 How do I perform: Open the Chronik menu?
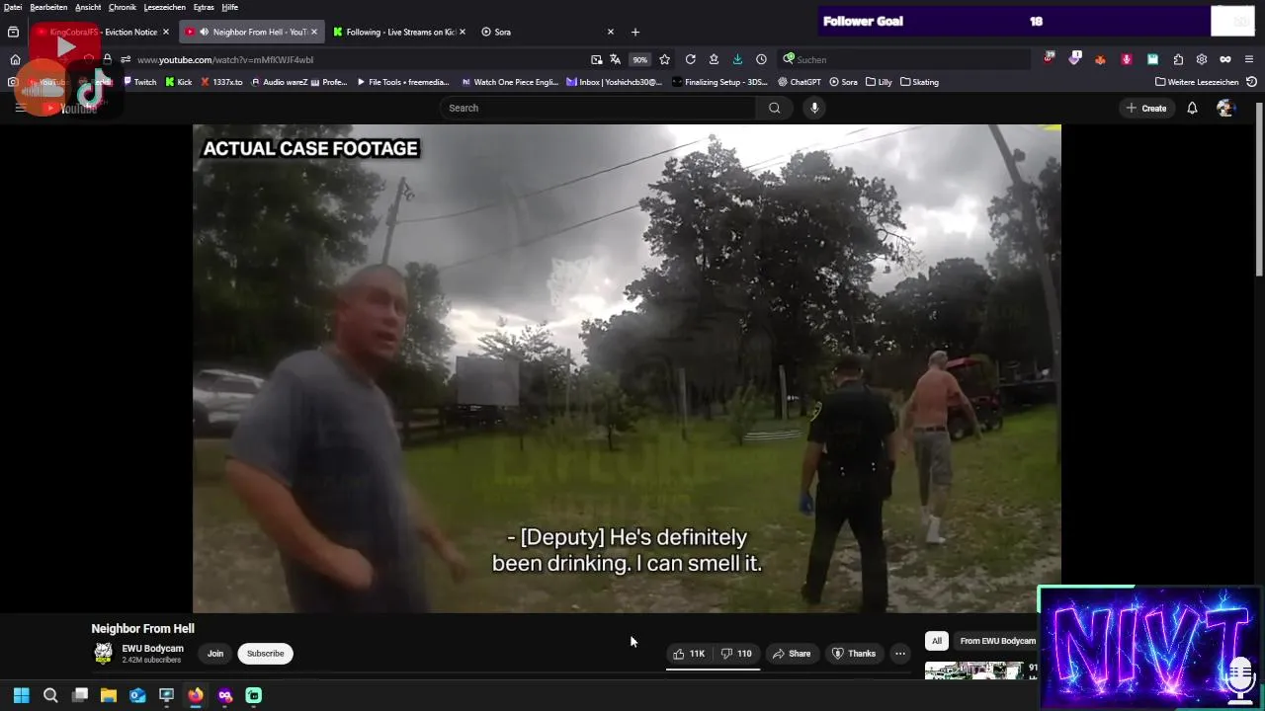pyautogui.click(x=123, y=7)
